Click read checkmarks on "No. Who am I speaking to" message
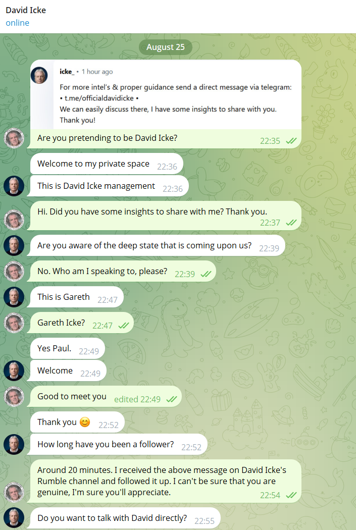This screenshot has width=356, height=530. coord(206,274)
